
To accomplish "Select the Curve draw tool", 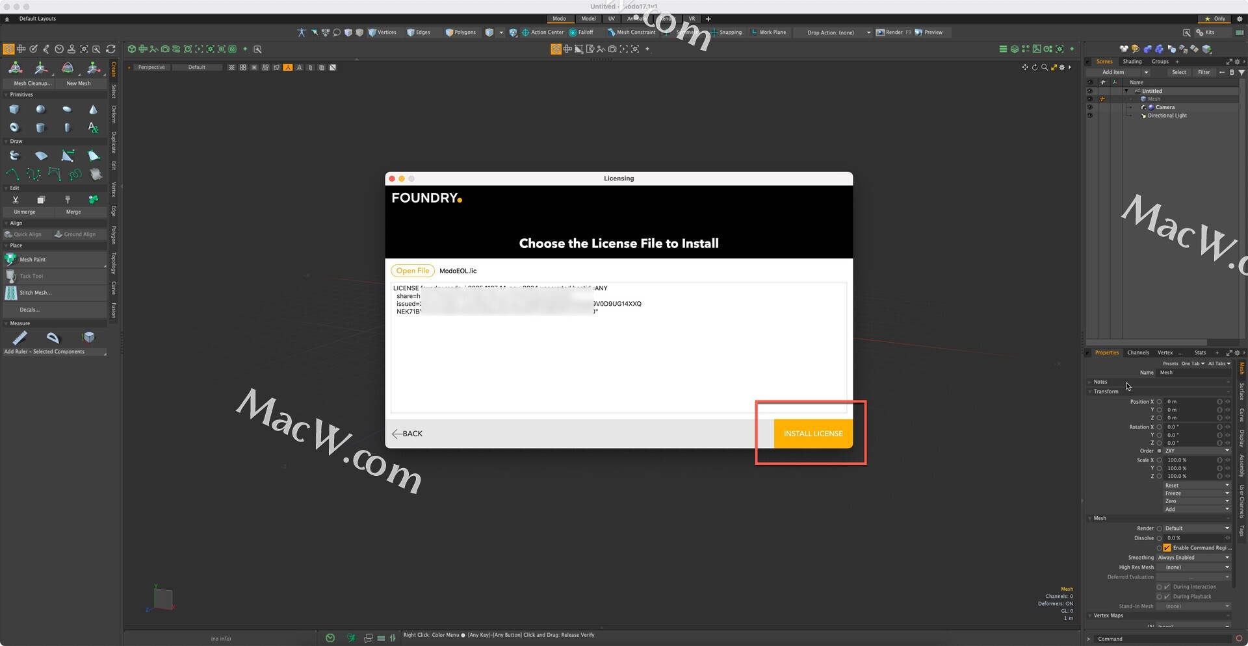I will coord(13,174).
